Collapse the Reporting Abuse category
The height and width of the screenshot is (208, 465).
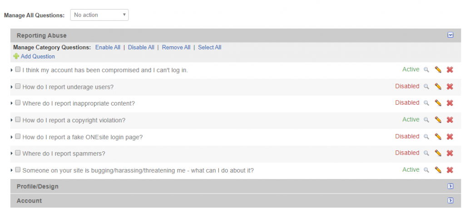click(450, 35)
